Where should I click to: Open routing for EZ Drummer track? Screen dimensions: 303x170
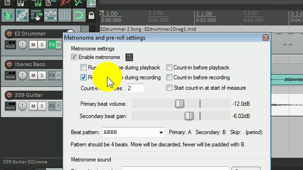click(10, 44)
